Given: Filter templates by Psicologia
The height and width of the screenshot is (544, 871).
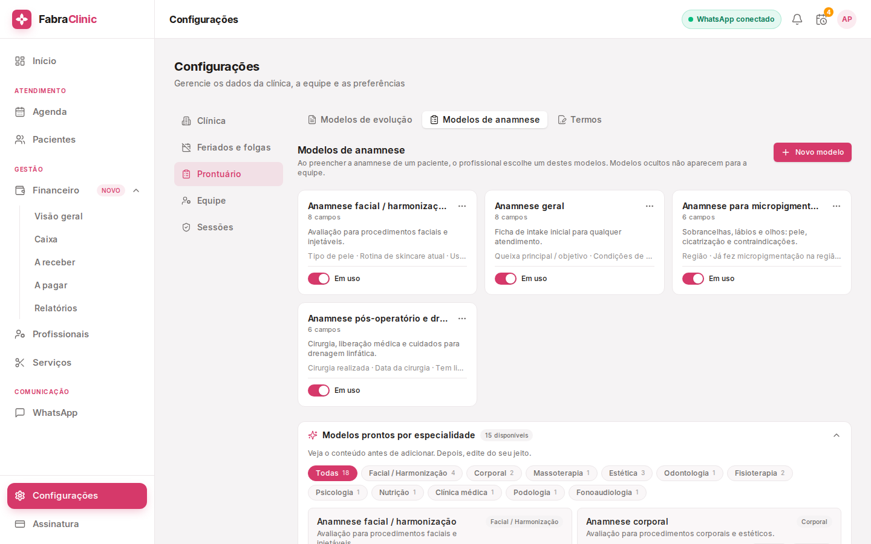Looking at the screenshot, I should pos(338,493).
